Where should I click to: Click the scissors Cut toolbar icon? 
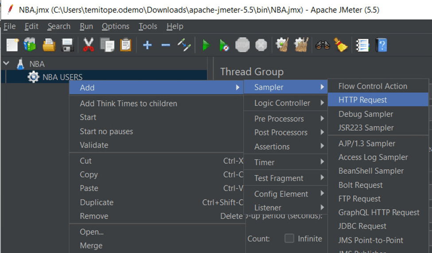pos(89,45)
